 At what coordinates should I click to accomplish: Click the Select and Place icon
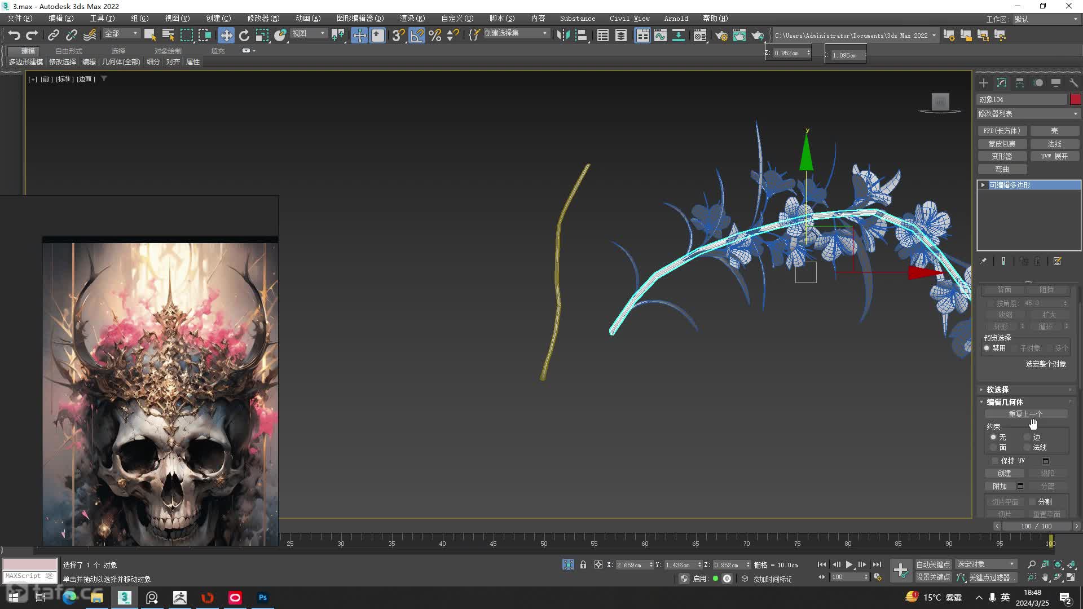pos(280,35)
